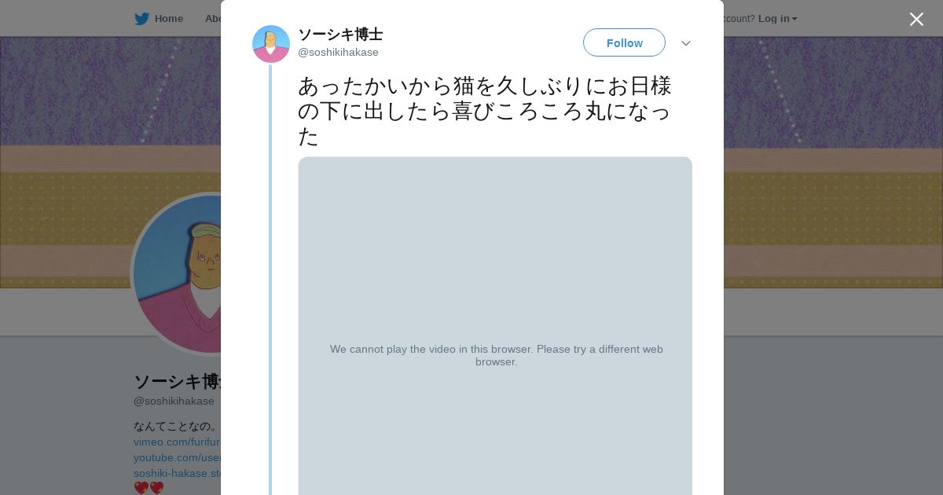This screenshot has height=495, width=943.
Task: Open the Home menu item
Action: point(168,19)
